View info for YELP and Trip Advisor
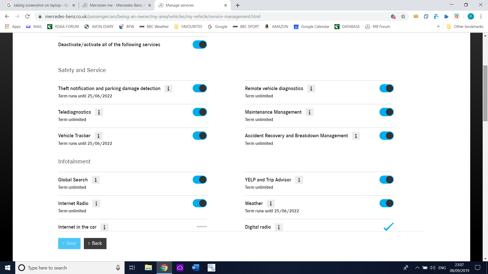Screen dimensions: 488x274 tap(299, 180)
